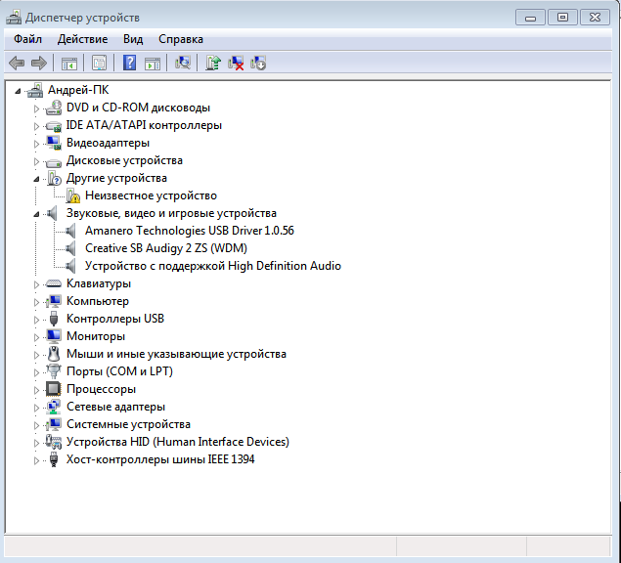This screenshot has height=563, width=621.
Task: Expand the Сетевые адаптеры category
Action: 37,407
